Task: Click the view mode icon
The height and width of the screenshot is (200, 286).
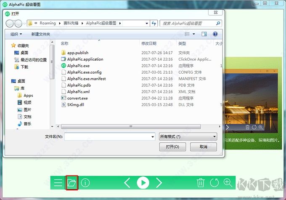Action: 187,34
